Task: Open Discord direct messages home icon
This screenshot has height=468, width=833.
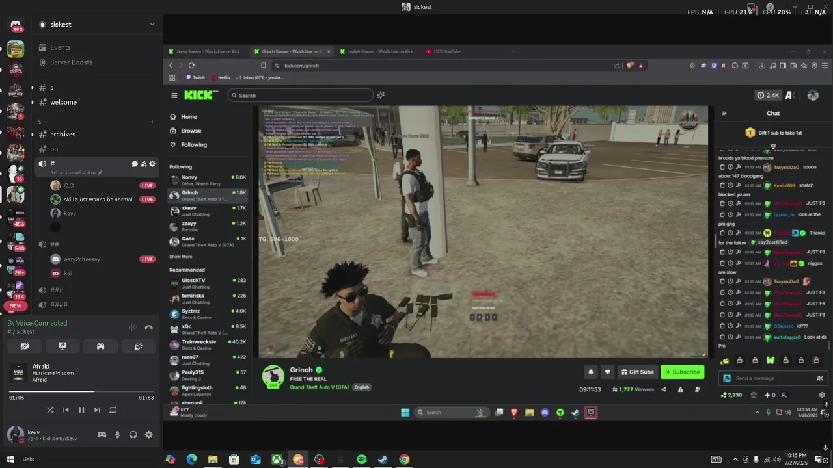Action: coord(16,23)
